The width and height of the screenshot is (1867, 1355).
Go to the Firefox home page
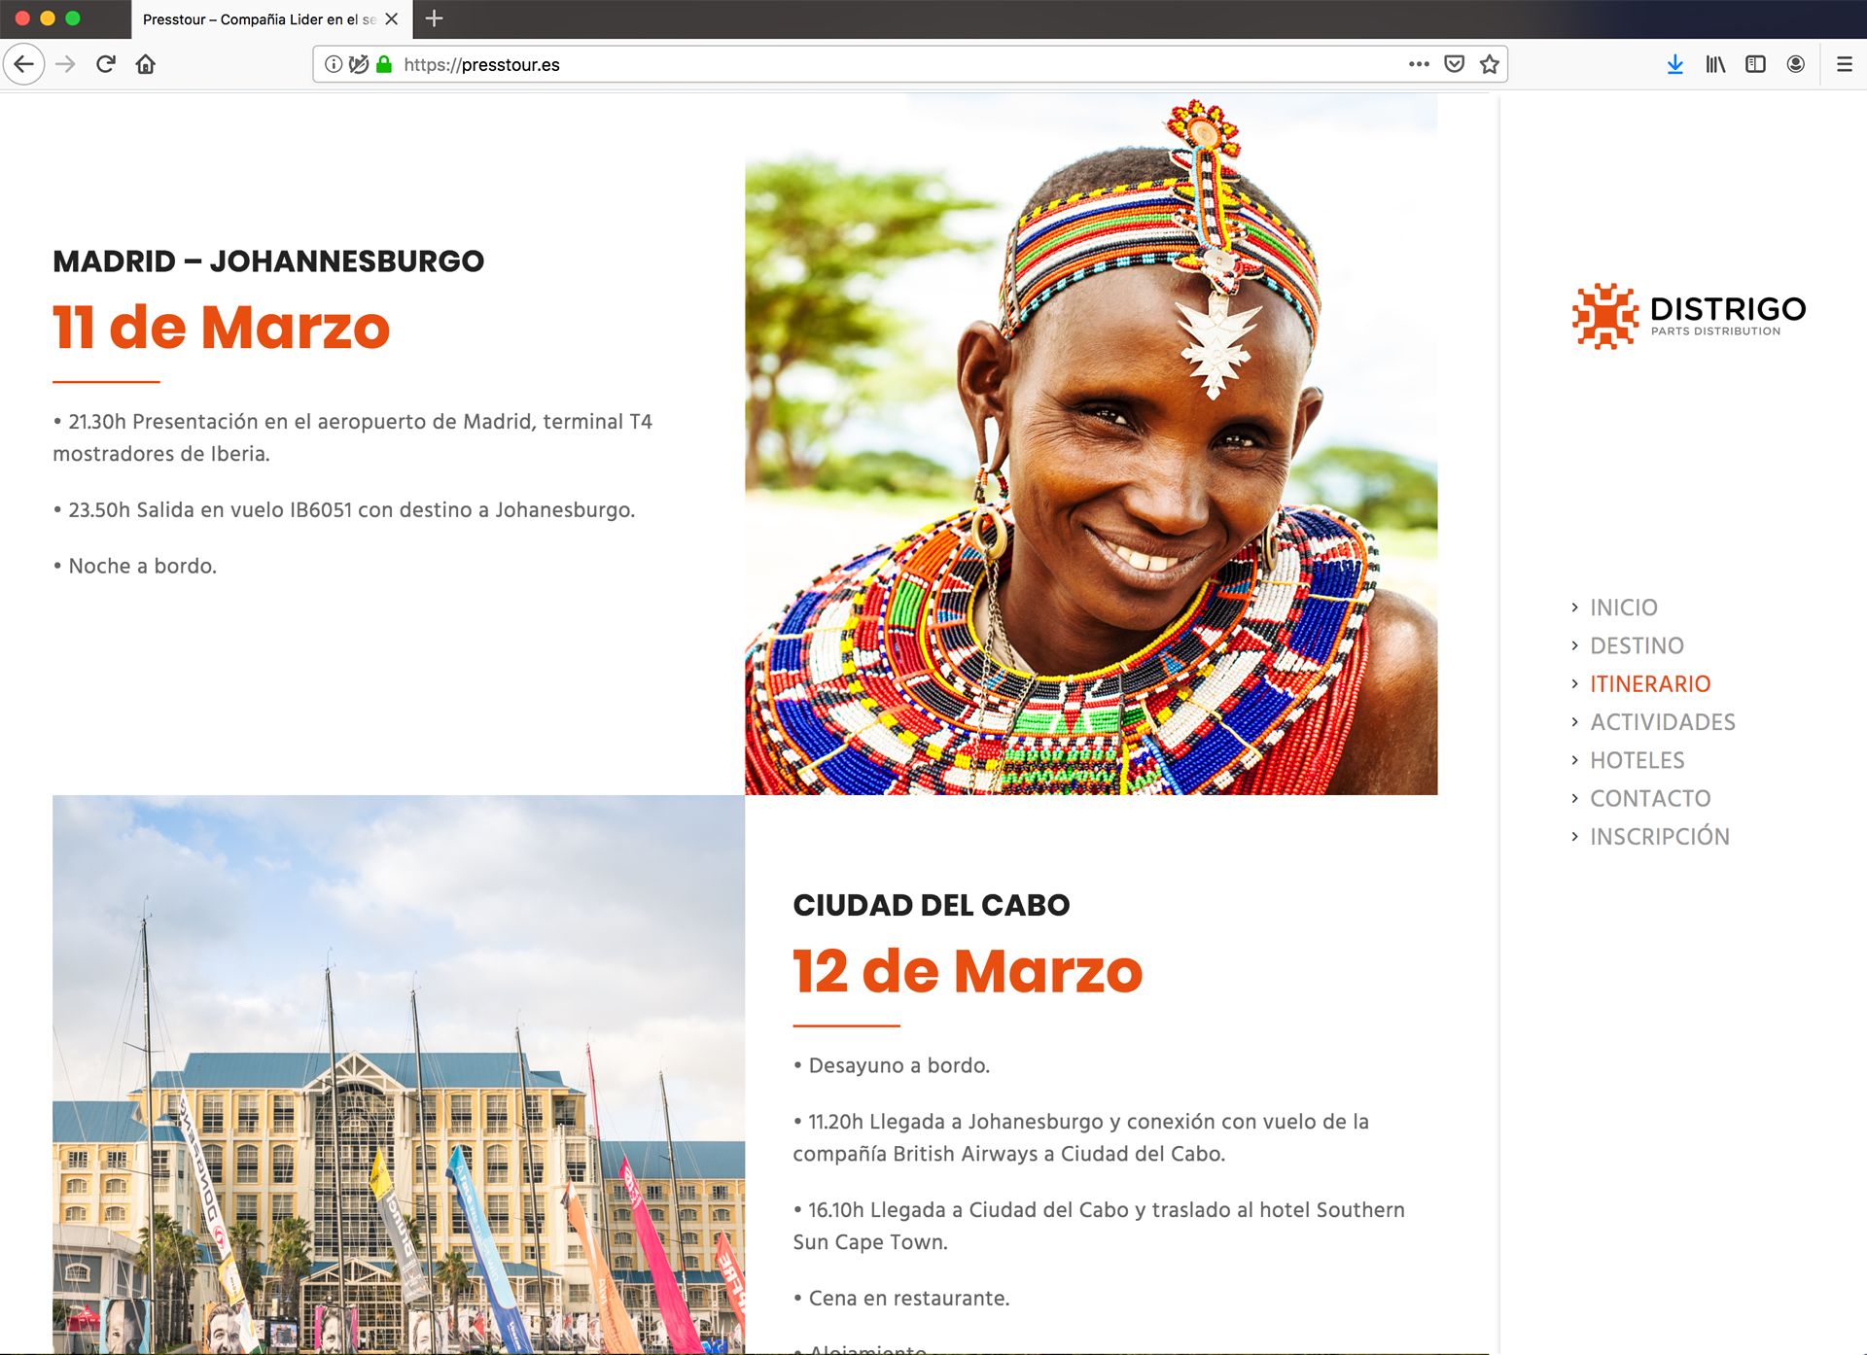point(146,64)
